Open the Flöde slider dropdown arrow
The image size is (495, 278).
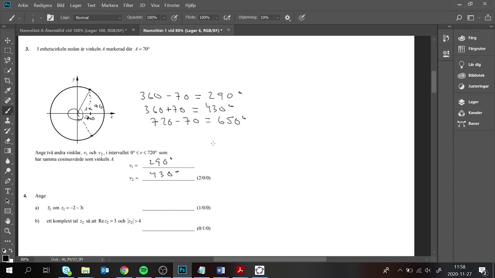pos(216,17)
